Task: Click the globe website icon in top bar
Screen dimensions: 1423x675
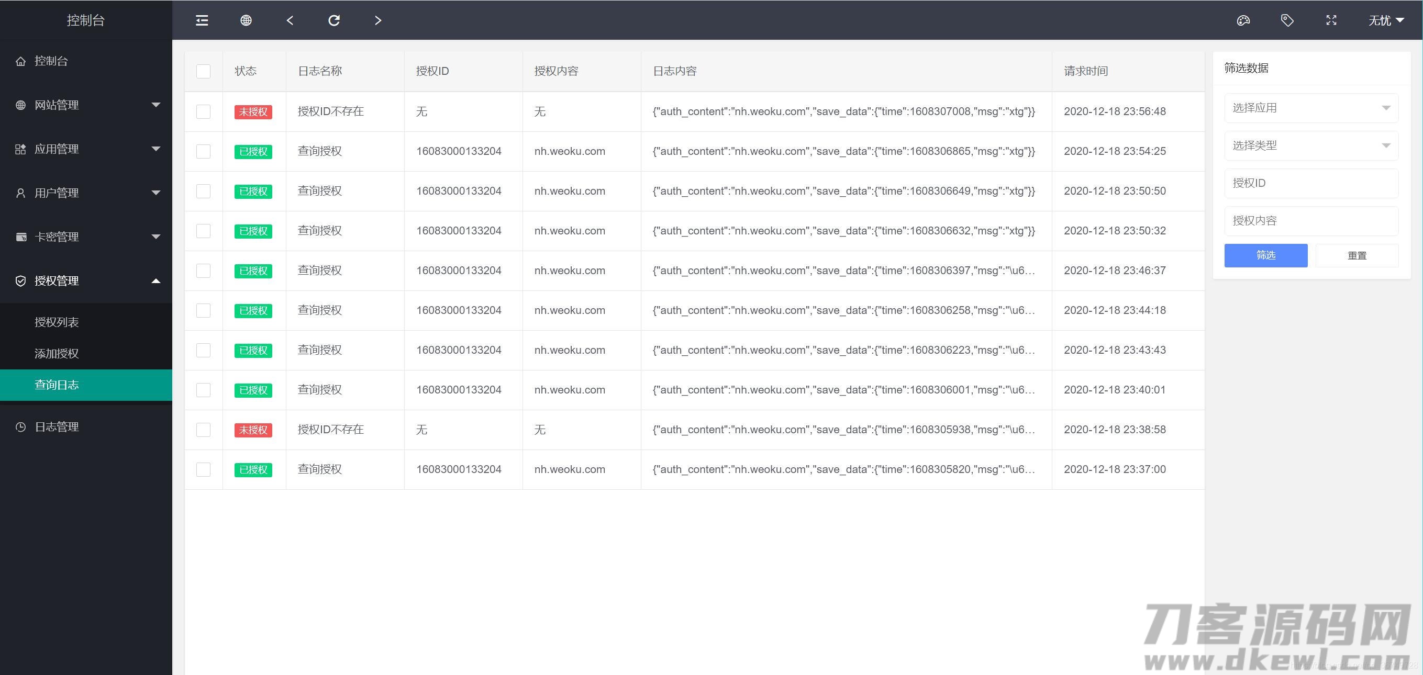Action: (x=246, y=20)
